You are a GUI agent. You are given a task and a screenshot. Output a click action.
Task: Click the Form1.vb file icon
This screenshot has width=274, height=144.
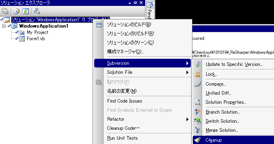[x=22, y=39]
